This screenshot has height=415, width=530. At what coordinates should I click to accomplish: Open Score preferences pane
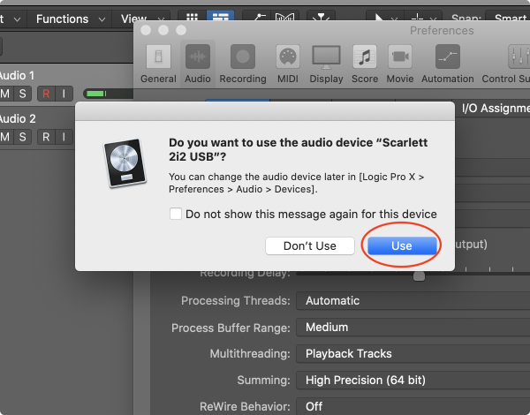coord(365,64)
